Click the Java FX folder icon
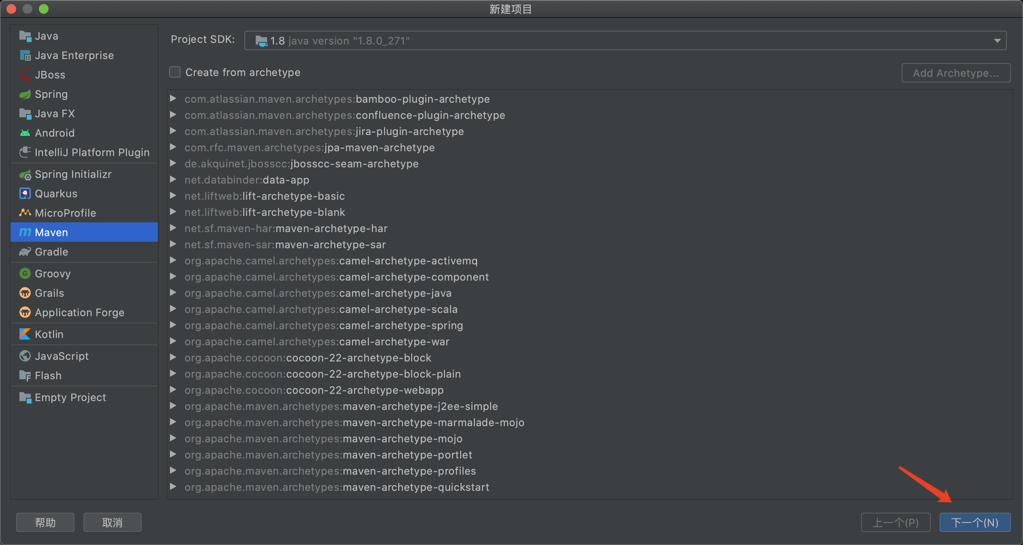Viewport: 1023px width, 545px height. click(x=25, y=114)
